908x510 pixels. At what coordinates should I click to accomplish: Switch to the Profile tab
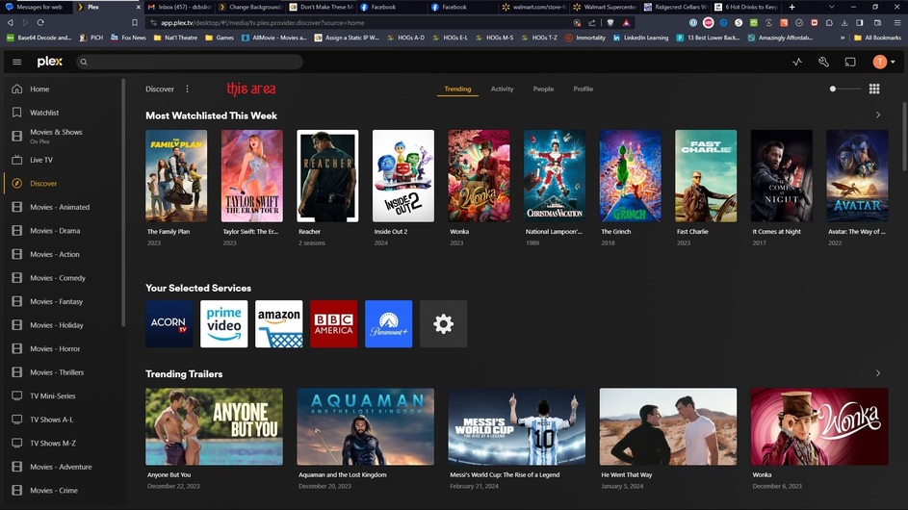[584, 89]
